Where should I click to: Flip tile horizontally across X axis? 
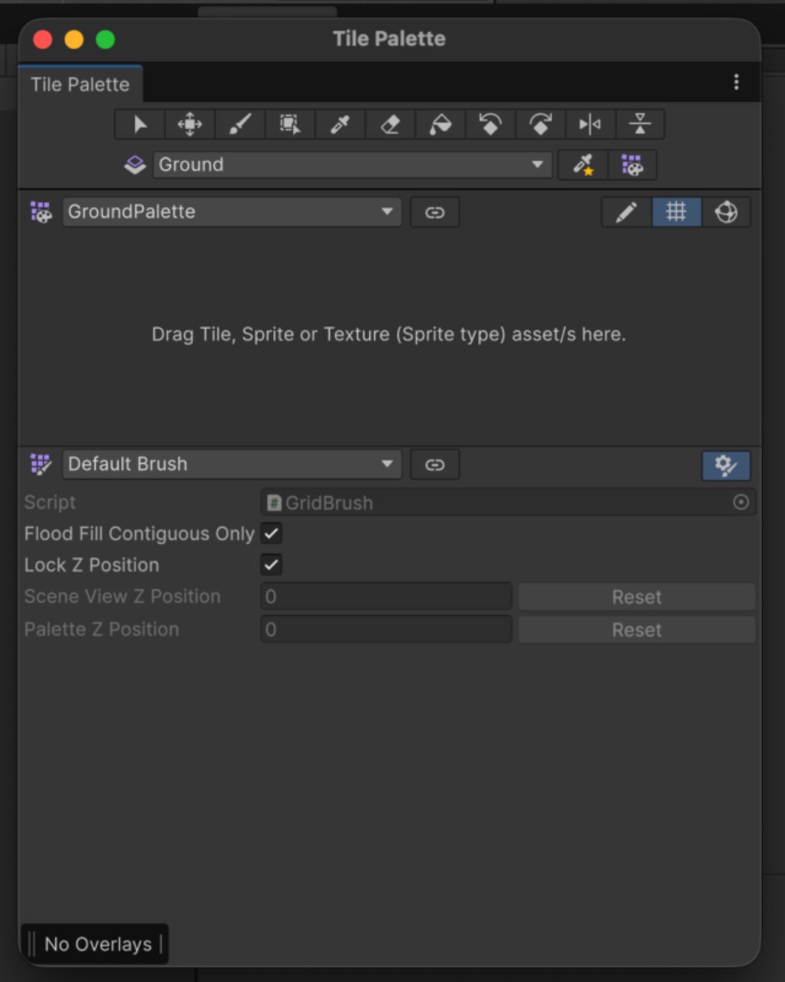(591, 125)
